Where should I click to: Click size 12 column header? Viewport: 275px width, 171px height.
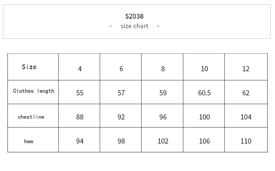246,69
